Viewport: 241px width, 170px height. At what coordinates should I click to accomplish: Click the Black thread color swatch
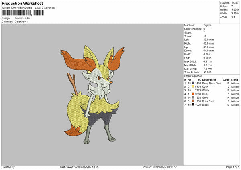click(193, 105)
